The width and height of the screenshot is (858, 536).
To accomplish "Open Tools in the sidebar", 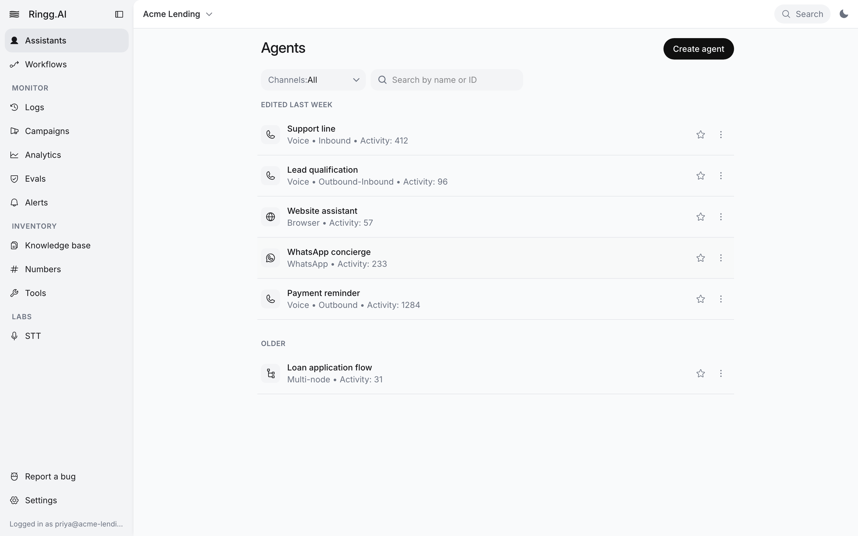I will [67, 293].
